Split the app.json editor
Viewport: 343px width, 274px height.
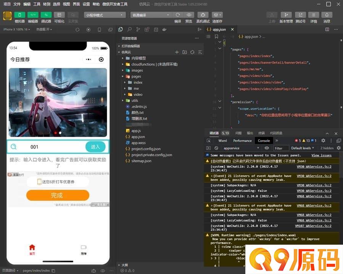coord(327,29)
